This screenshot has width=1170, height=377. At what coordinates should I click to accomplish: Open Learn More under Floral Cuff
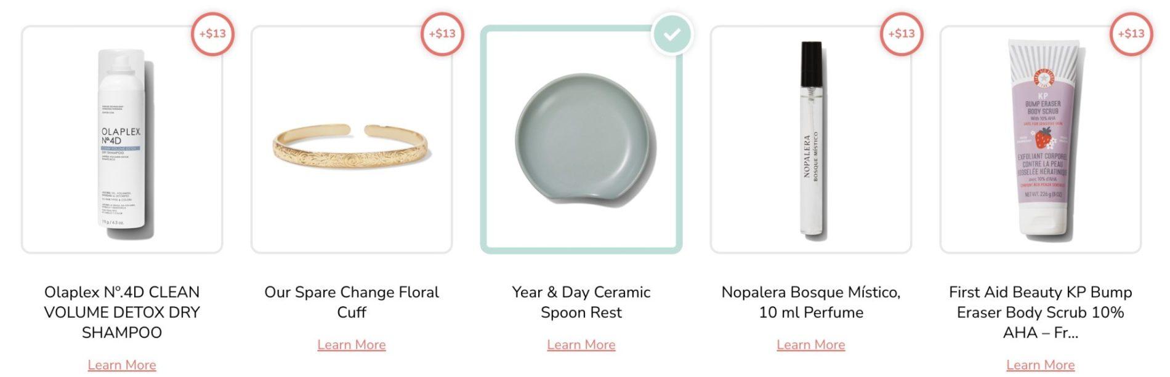pyautogui.click(x=352, y=345)
